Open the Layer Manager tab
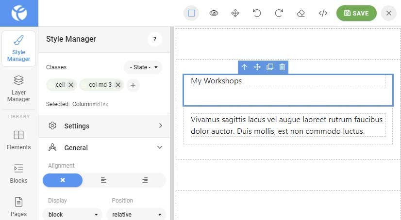401x220 pixels. pos(18,89)
